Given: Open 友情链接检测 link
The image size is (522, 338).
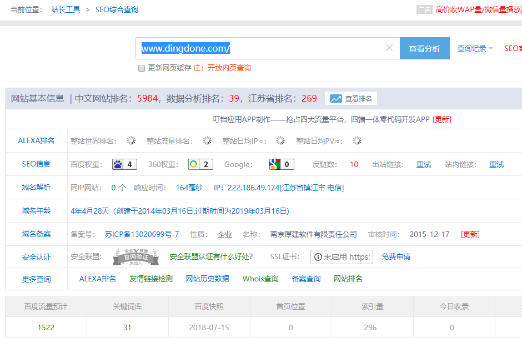Looking at the screenshot, I should 151,279.
